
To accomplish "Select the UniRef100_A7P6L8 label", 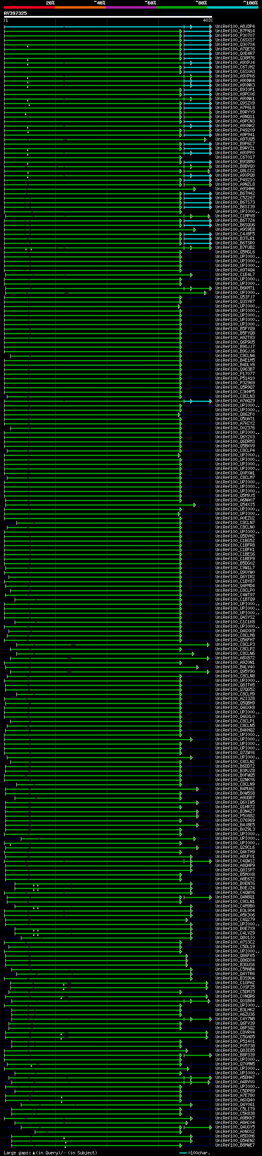I will pyautogui.click(x=235, y=108).
